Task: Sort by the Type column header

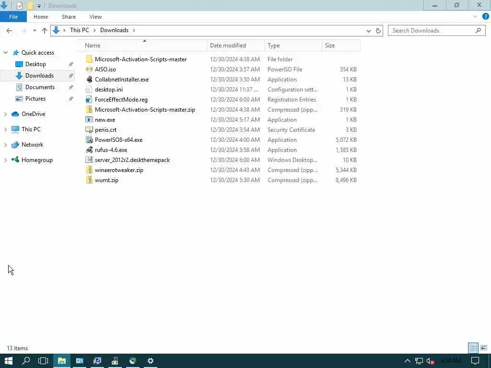Action: (293, 46)
